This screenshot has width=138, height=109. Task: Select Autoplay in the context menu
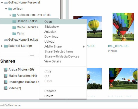coord(63,32)
